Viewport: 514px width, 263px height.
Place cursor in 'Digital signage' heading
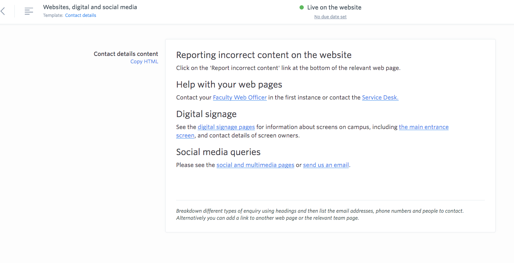(206, 114)
